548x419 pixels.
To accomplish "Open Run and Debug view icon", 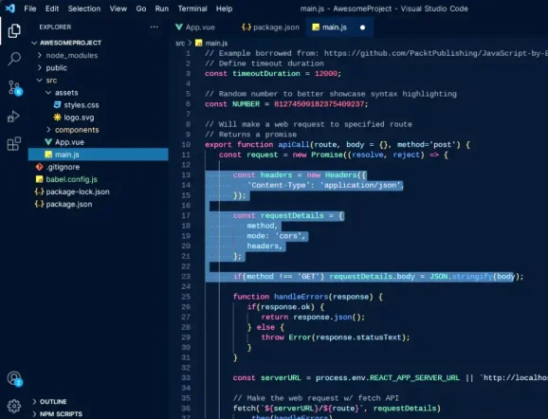I will coord(14,117).
